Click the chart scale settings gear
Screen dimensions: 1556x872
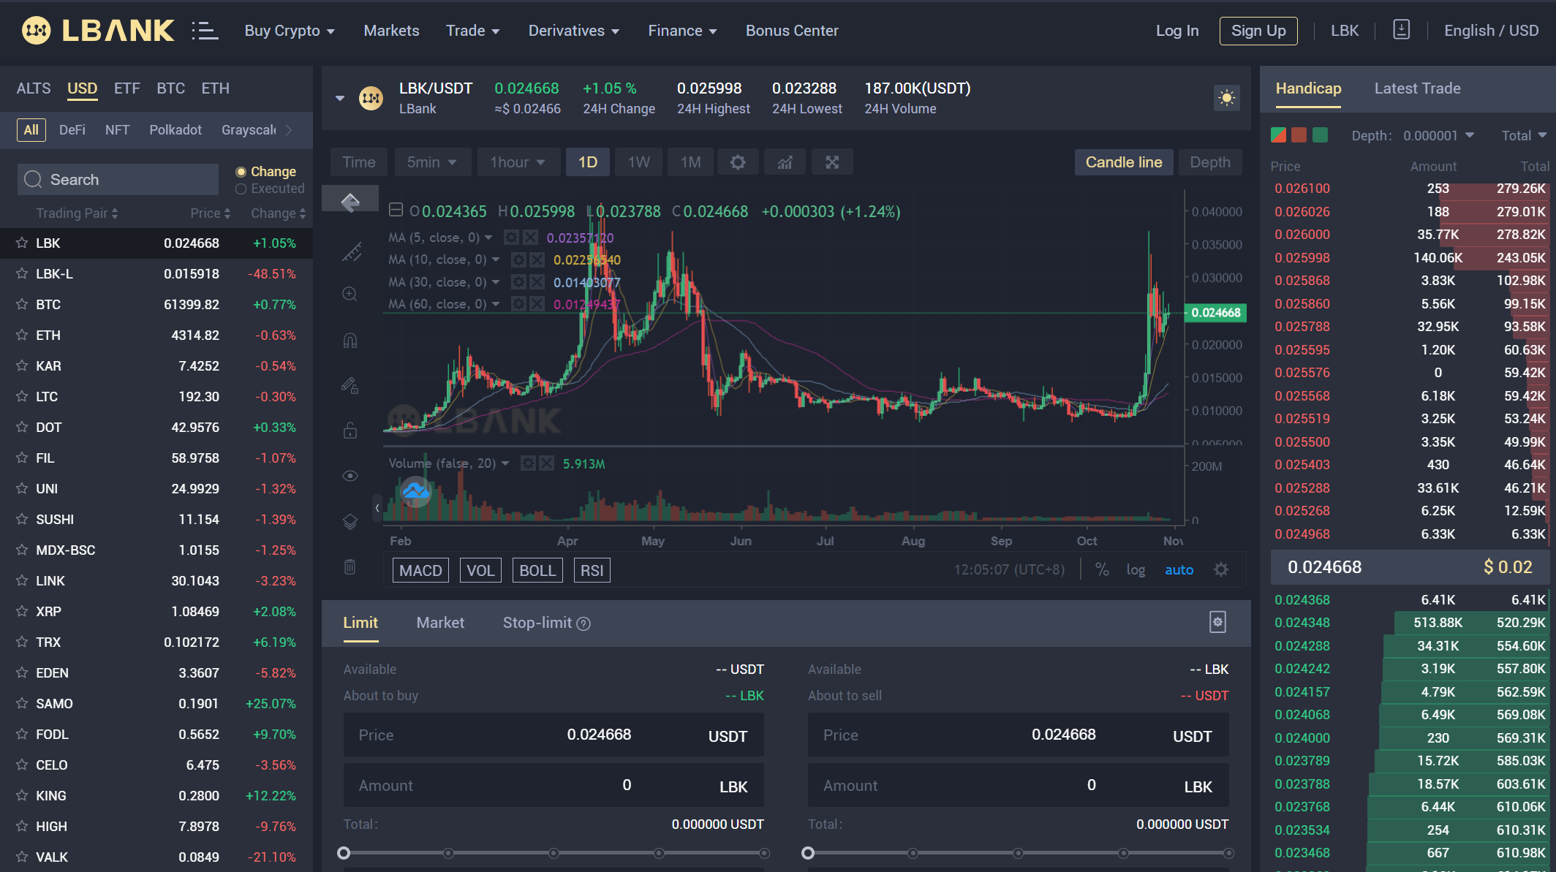pos(1221,569)
